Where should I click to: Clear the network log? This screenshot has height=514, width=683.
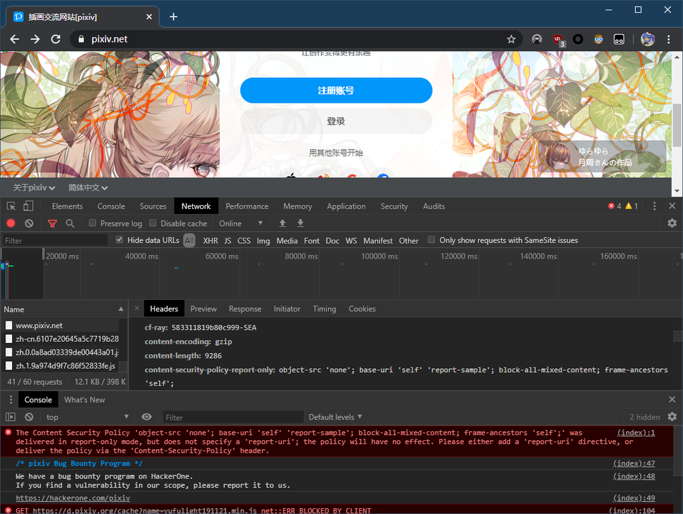click(29, 224)
